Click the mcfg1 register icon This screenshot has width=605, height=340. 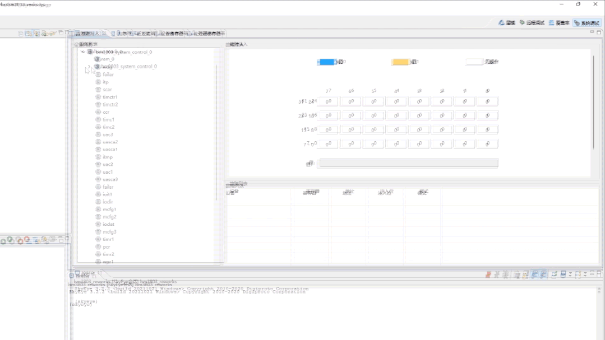98,209
